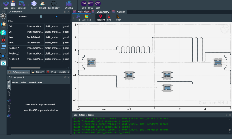Click the log icon in left sidebar

click(x=3, y=46)
